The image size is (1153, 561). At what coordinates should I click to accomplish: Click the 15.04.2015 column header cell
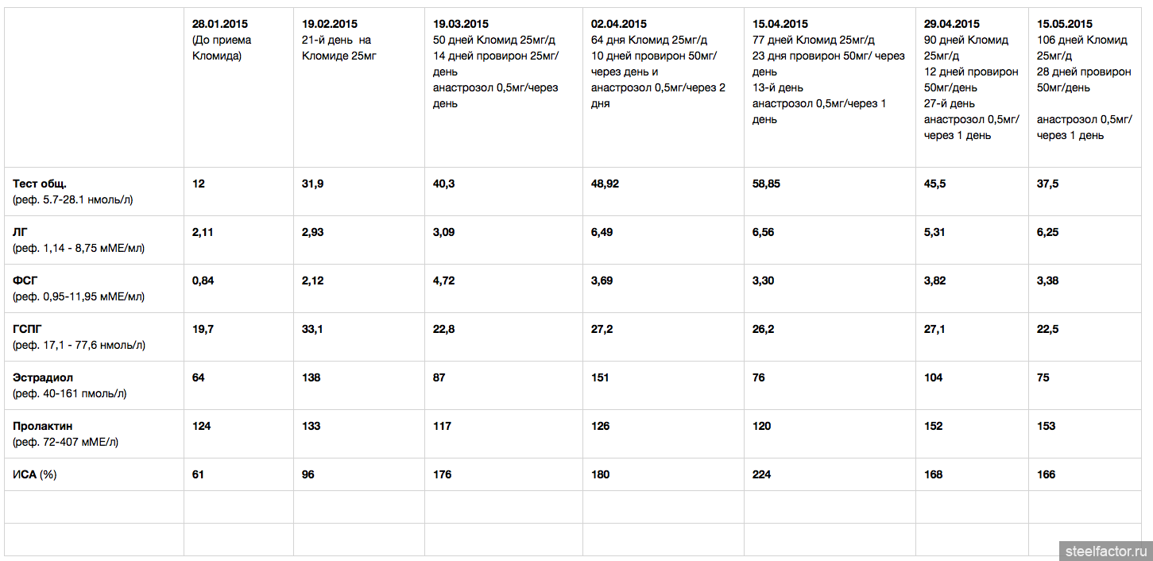pyautogui.click(x=830, y=87)
